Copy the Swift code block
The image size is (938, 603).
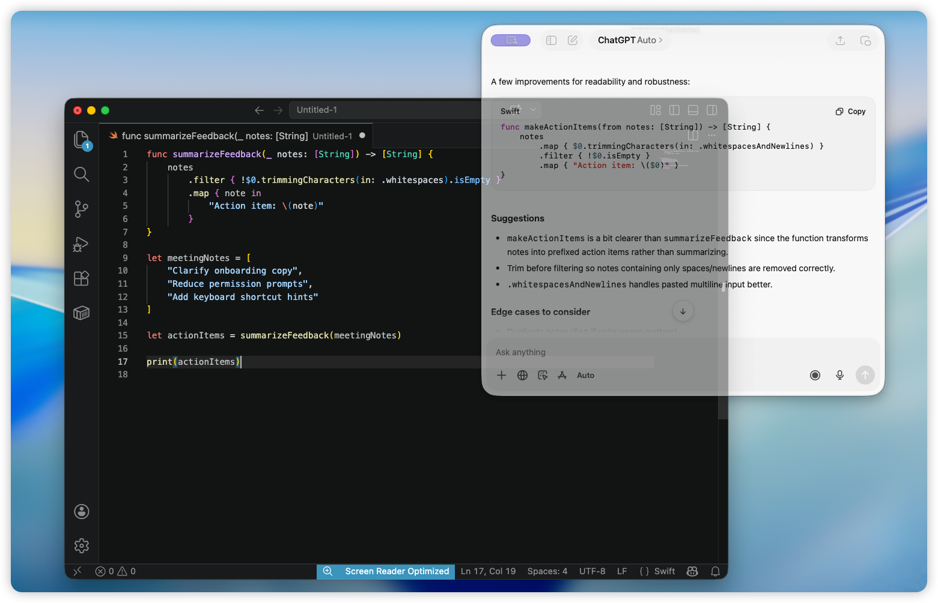click(850, 112)
